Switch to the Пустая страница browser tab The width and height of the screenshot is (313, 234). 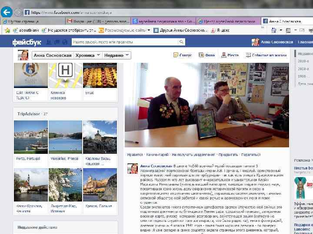[33, 21]
